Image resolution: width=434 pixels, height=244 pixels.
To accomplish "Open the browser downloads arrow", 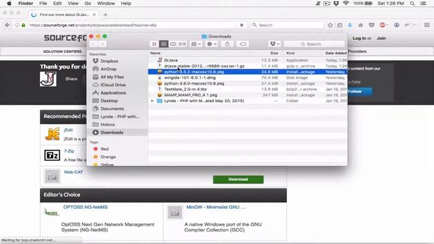I will [350, 25].
